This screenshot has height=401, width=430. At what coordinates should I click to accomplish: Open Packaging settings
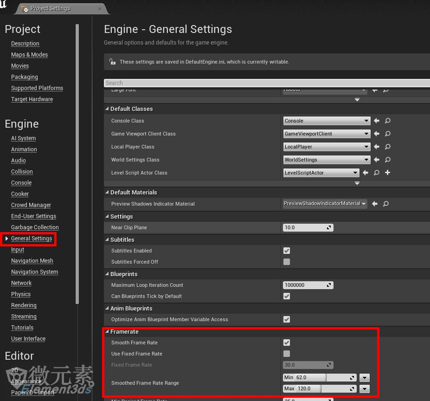coord(25,77)
